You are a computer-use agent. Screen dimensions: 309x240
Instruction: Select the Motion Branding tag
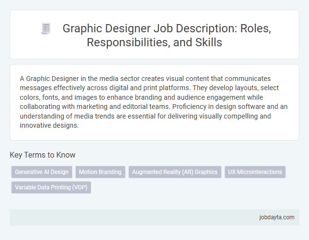tap(100, 172)
